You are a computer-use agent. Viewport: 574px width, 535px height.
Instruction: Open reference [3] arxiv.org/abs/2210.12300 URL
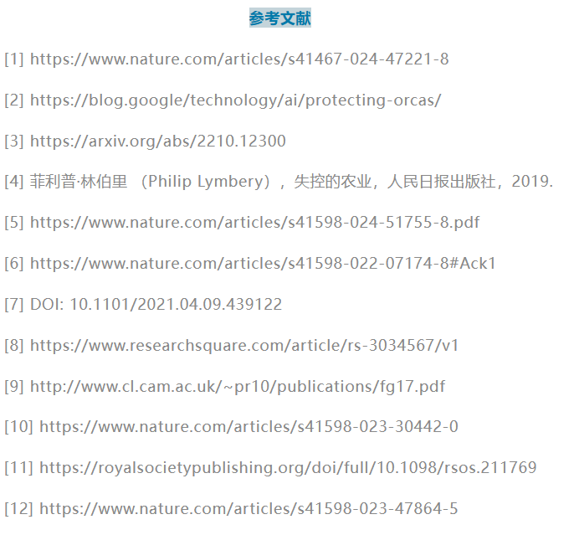[x=158, y=141]
